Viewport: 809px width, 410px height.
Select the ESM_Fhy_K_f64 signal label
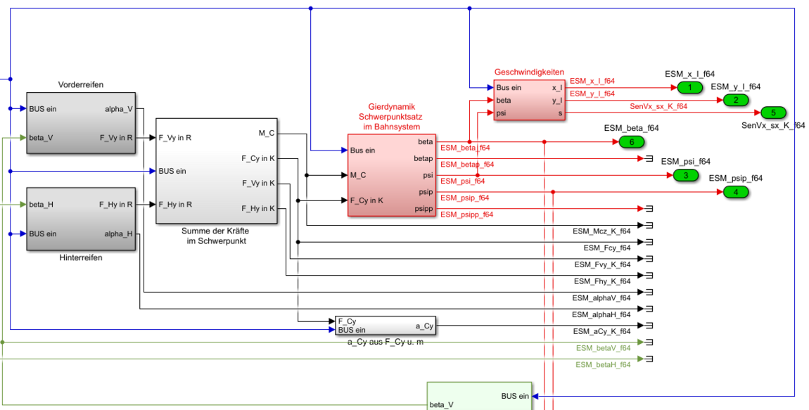(602, 281)
